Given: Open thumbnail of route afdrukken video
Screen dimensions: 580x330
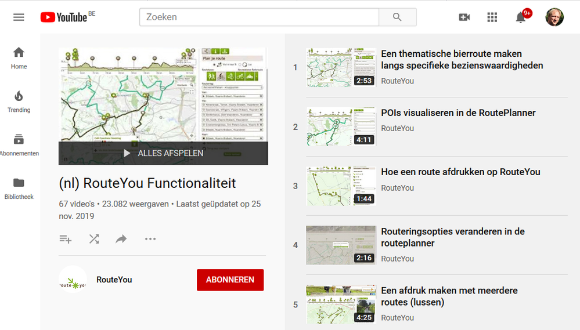Looking at the screenshot, I should pos(341,186).
